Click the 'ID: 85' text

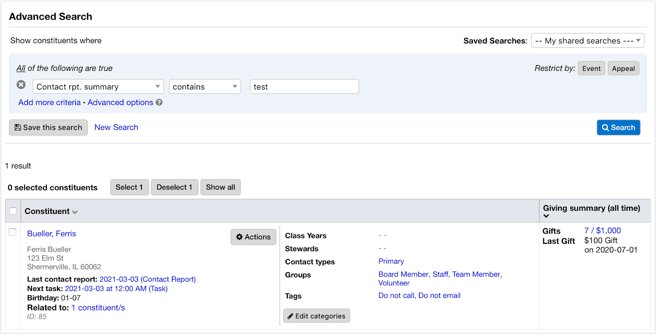pyautogui.click(x=37, y=317)
